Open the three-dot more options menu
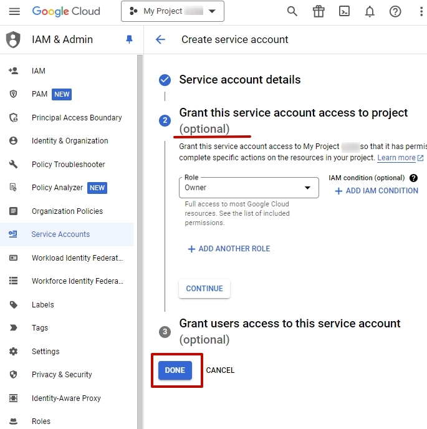This screenshot has width=427, height=429. click(421, 11)
